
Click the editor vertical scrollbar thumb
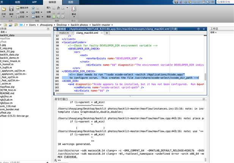pos(205,77)
